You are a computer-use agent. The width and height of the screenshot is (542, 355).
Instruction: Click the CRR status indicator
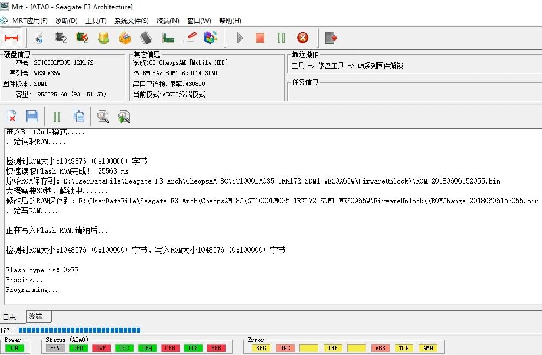(170, 348)
